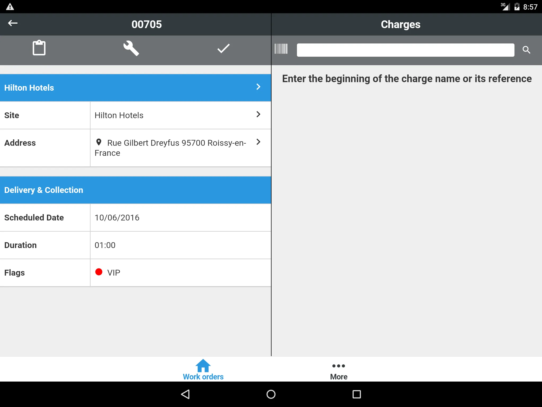Open chevron in the Address row
This screenshot has height=407, width=542.
coord(258,142)
